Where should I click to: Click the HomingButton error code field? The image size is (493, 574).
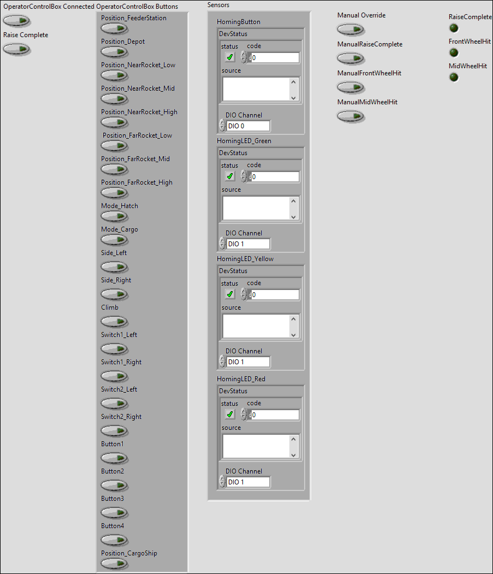275,58
